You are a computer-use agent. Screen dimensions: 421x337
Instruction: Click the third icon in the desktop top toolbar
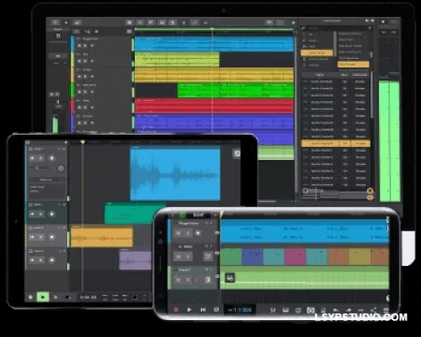pyautogui.click(x=77, y=22)
